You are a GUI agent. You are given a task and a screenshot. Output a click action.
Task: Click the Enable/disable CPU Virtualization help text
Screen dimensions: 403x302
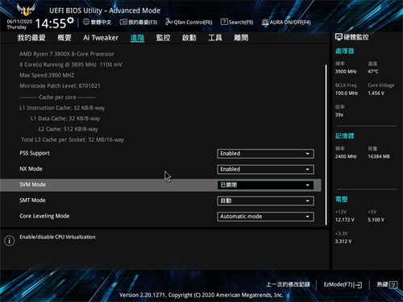pos(57,237)
